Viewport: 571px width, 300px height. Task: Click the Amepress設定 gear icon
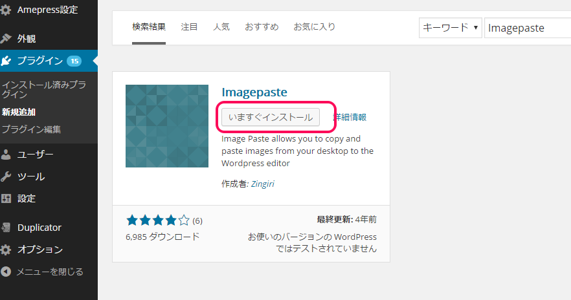tap(6, 10)
